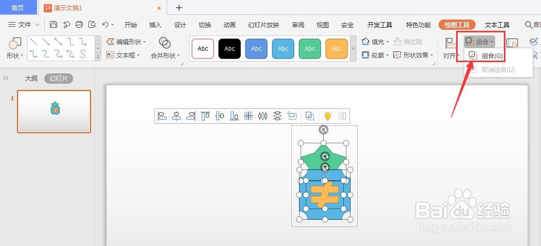Select slide 1 thumbnail
The image size is (541, 246).
[54, 111]
